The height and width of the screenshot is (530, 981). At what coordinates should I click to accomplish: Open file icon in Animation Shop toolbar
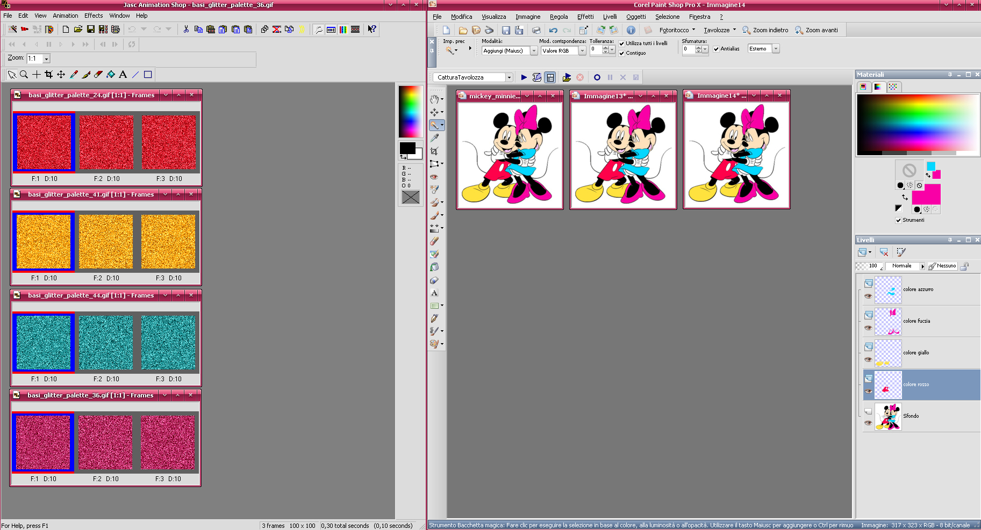tap(78, 30)
